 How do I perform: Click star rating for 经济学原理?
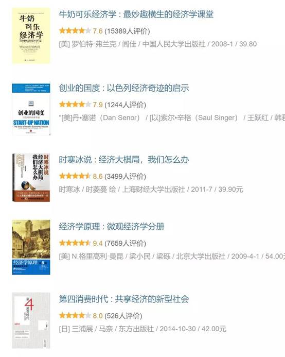tap(75, 243)
